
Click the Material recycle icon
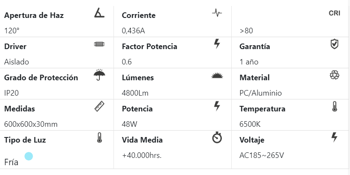point(335,75)
